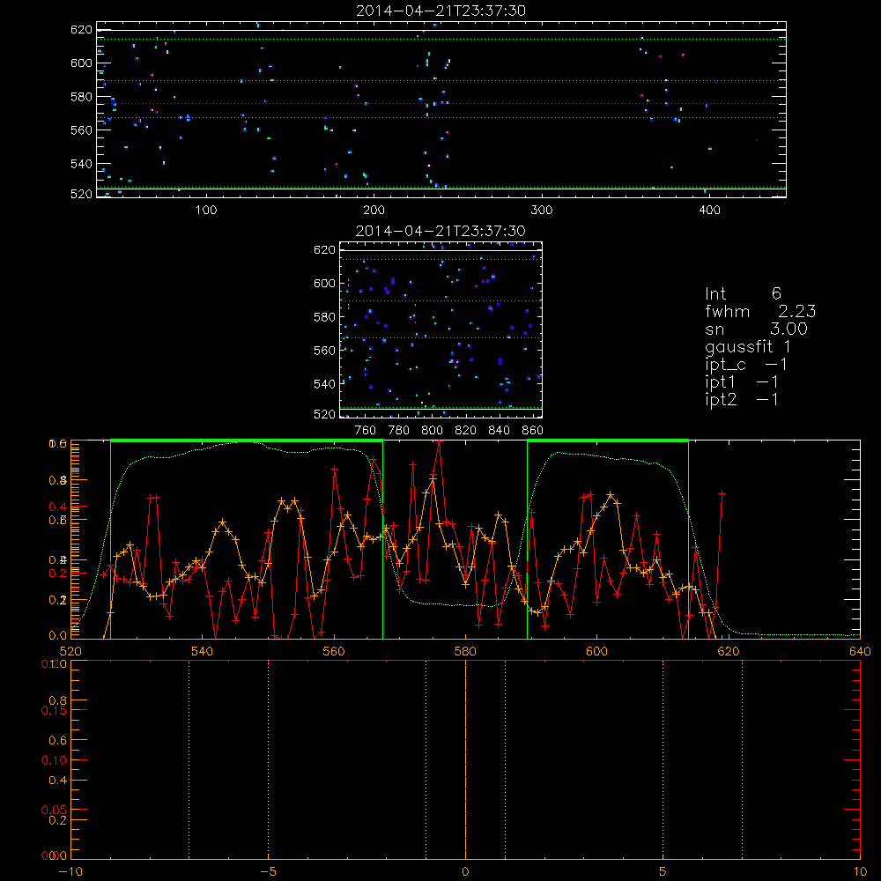
Task: Click x-axis label 600 on profile plot
Action: (596, 651)
